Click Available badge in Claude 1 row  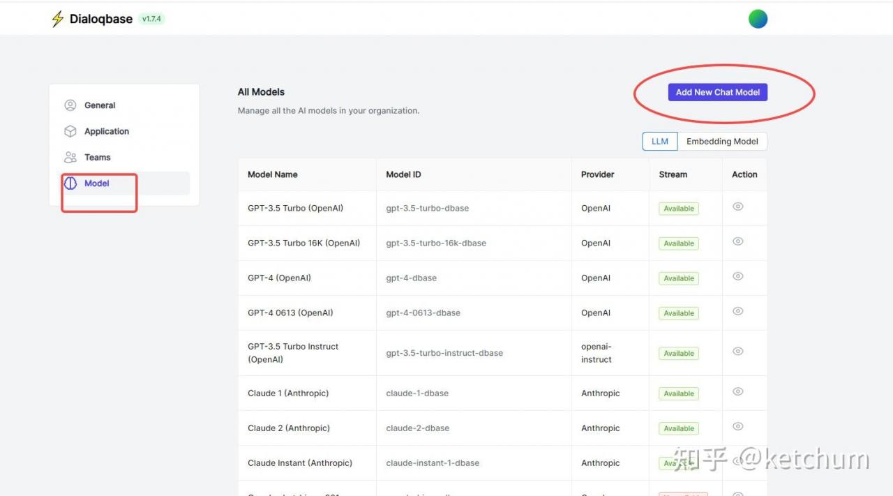point(679,393)
